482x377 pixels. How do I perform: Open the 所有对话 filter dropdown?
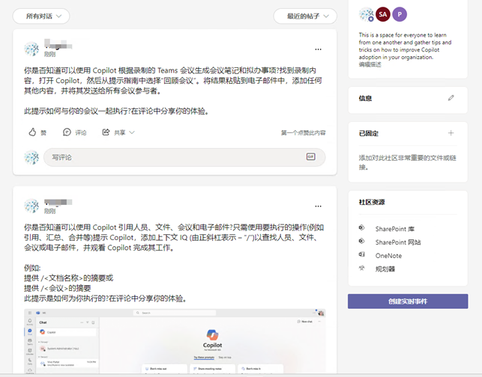pyautogui.click(x=41, y=16)
